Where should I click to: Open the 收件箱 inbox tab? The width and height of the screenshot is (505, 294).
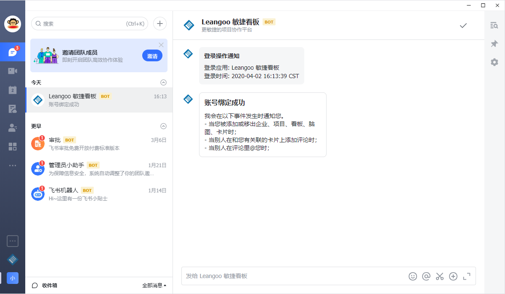[x=45, y=286]
